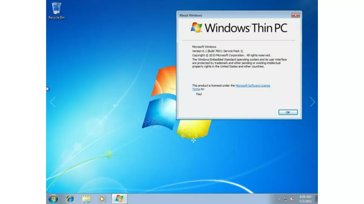The height and width of the screenshot is (204, 364).
Task: Click the Windows Thin PC logo banner
Action: pyautogui.click(x=239, y=28)
